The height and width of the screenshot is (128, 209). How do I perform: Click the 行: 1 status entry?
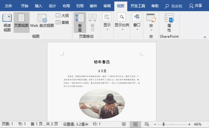coord(97,124)
